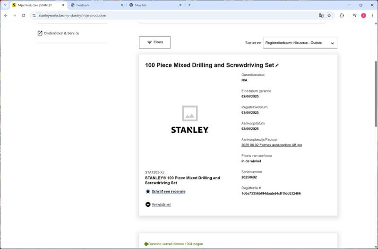Open the extensions puzzle icon
This screenshot has height=249, width=378.
click(x=342, y=16)
